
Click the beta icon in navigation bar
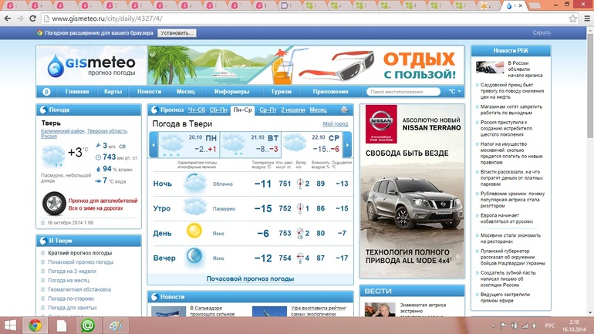point(46,92)
